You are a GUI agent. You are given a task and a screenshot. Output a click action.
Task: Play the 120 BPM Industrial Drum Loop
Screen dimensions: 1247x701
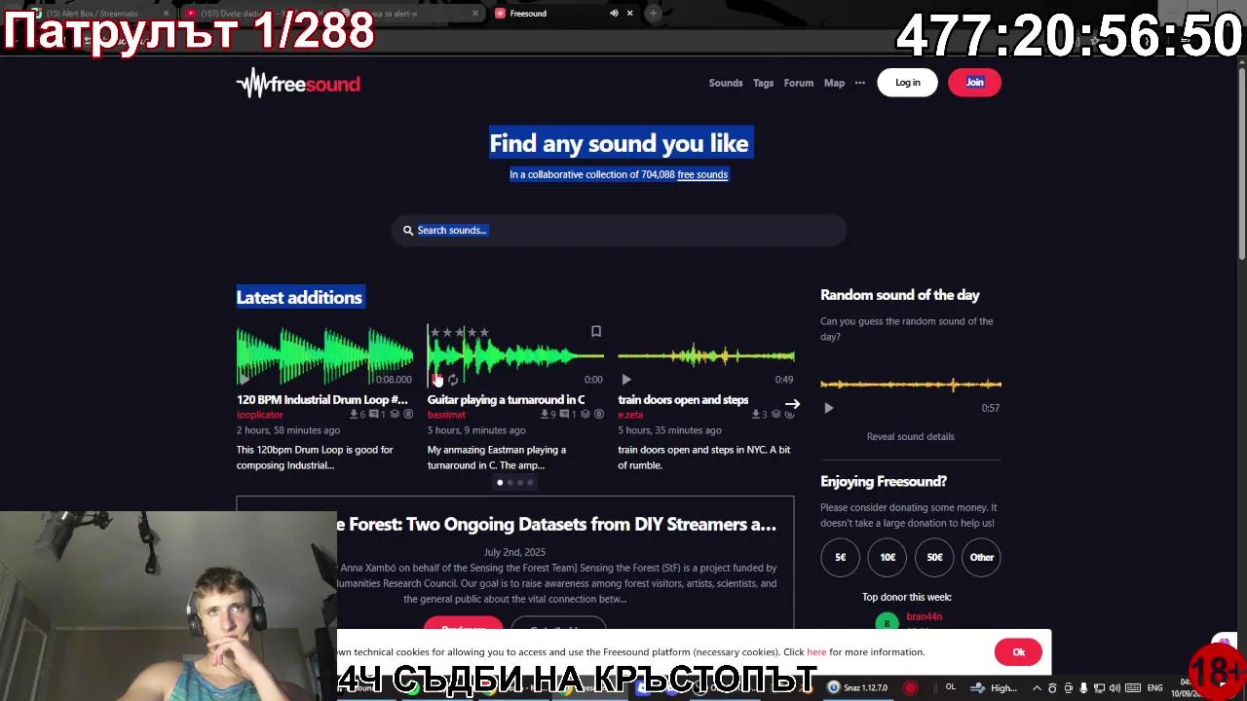(245, 380)
